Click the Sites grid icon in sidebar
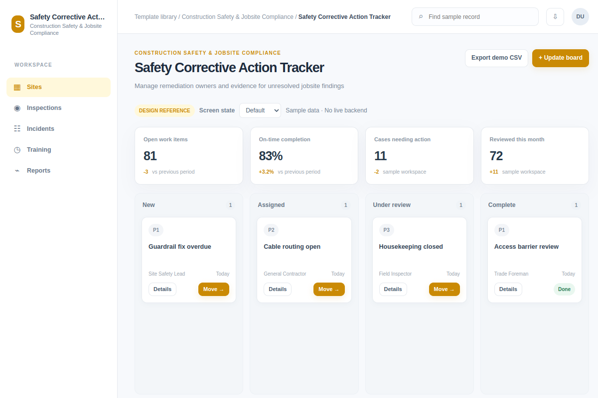598x398 pixels. pyautogui.click(x=17, y=87)
